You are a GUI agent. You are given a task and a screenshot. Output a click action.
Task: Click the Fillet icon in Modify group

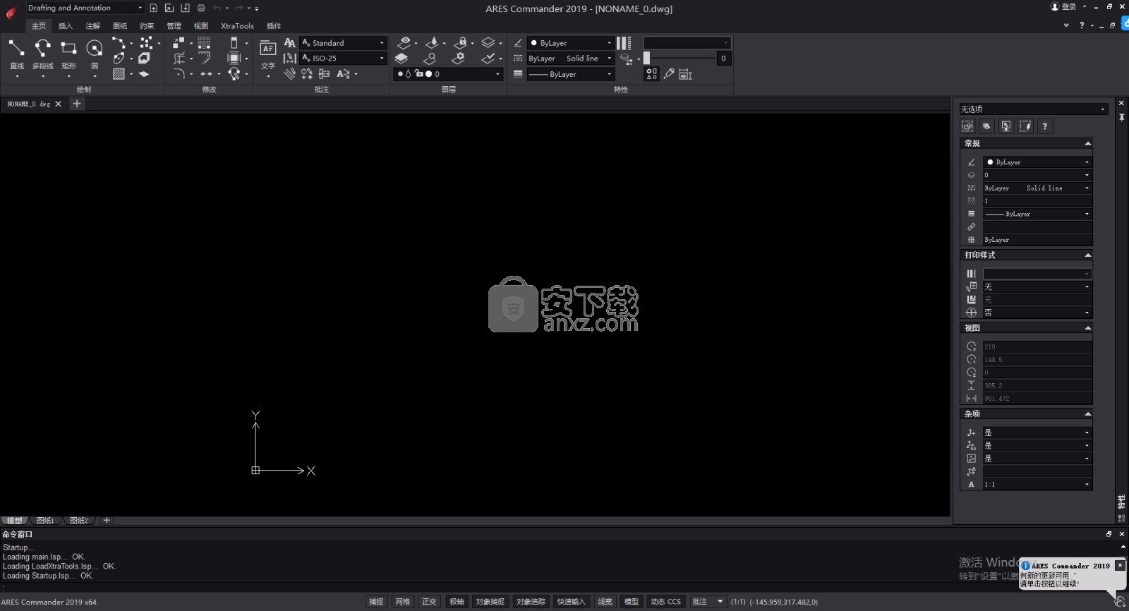coord(179,73)
